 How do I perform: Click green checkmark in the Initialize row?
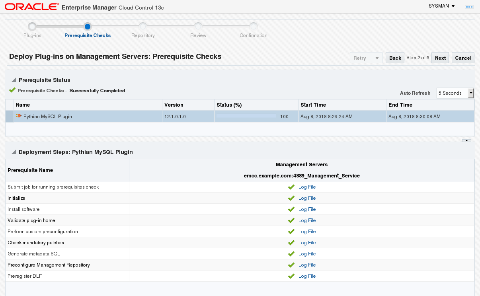291,198
